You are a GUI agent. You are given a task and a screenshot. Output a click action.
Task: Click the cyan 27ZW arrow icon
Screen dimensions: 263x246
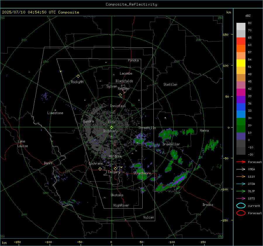pos(241,184)
